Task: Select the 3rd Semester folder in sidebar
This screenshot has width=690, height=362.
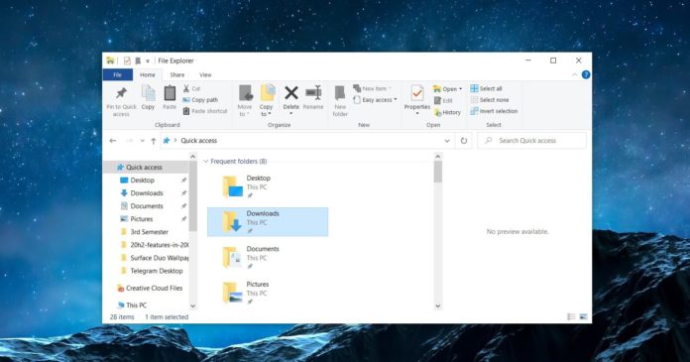Action: (148, 232)
